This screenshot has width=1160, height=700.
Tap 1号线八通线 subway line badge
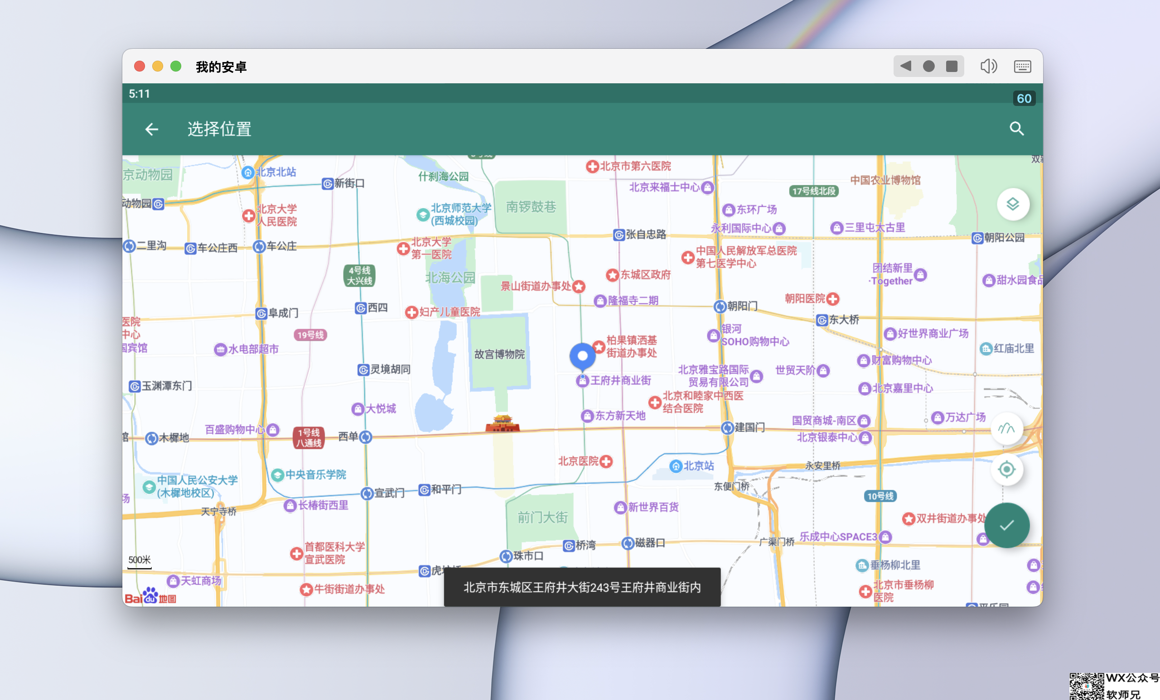point(309,438)
